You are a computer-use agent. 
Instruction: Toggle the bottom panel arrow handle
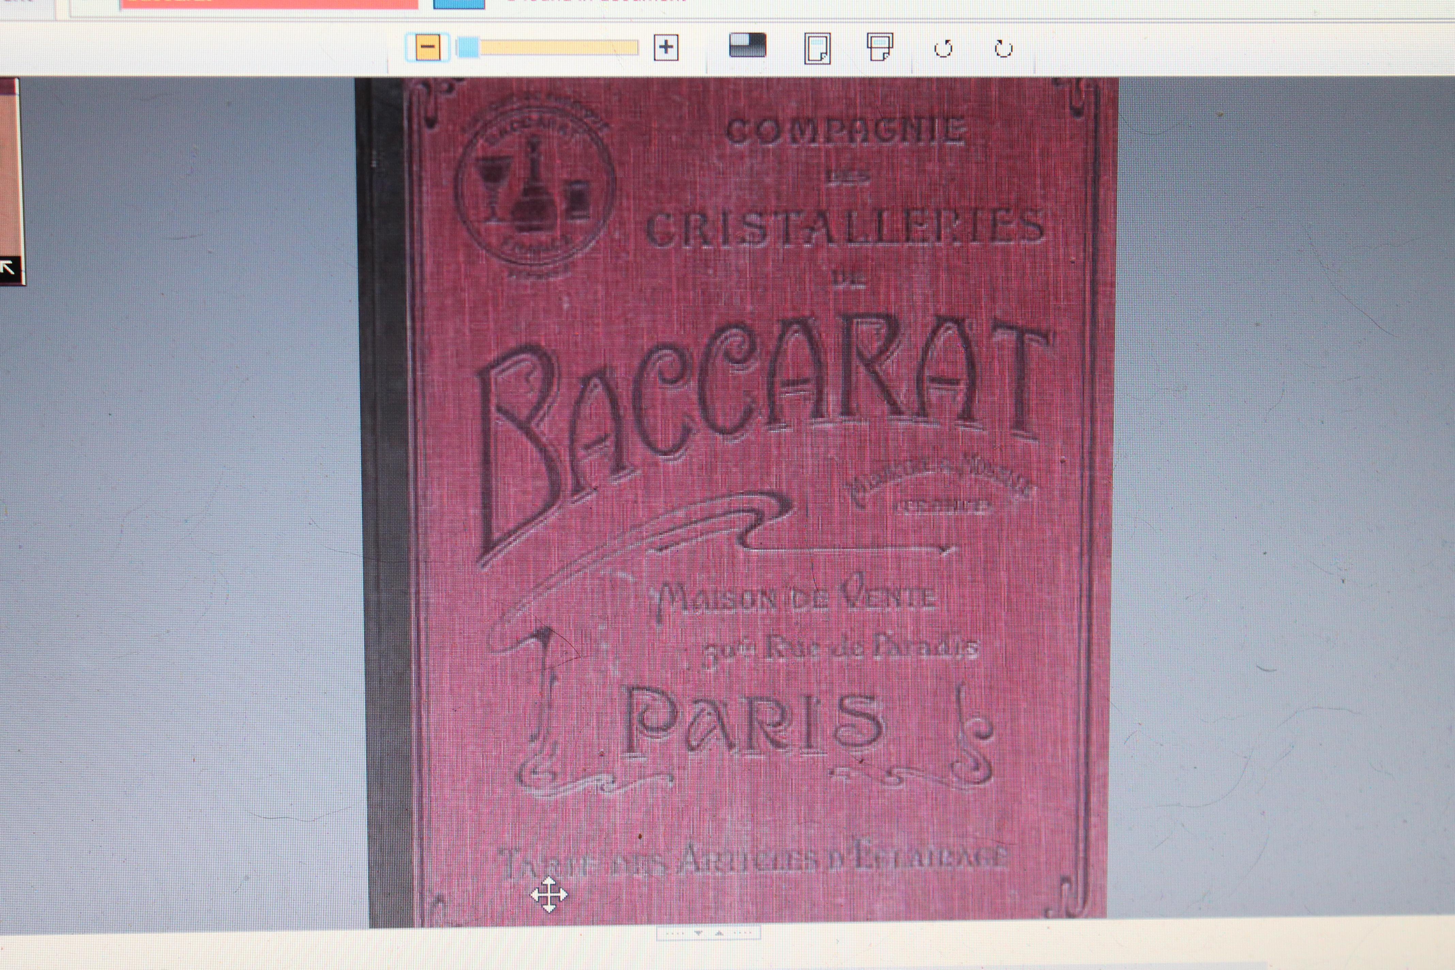click(708, 933)
